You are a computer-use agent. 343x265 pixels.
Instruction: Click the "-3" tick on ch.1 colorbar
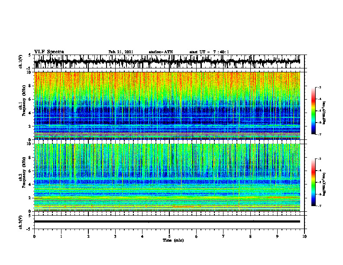tap(319, 87)
